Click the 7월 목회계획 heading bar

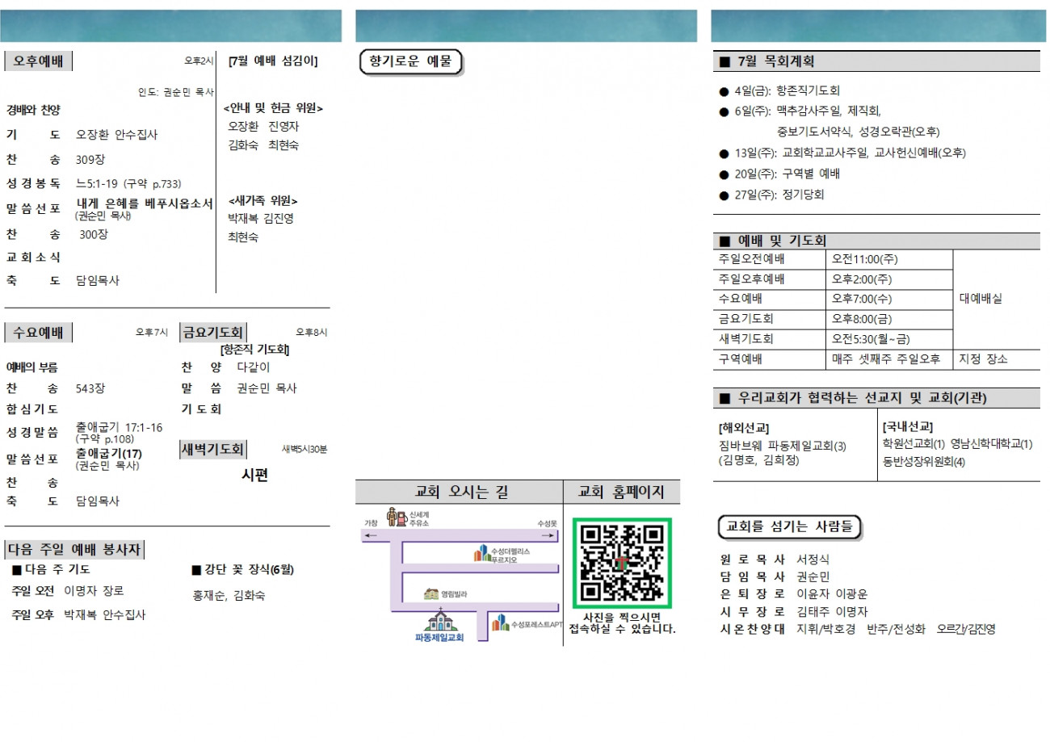click(x=876, y=61)
